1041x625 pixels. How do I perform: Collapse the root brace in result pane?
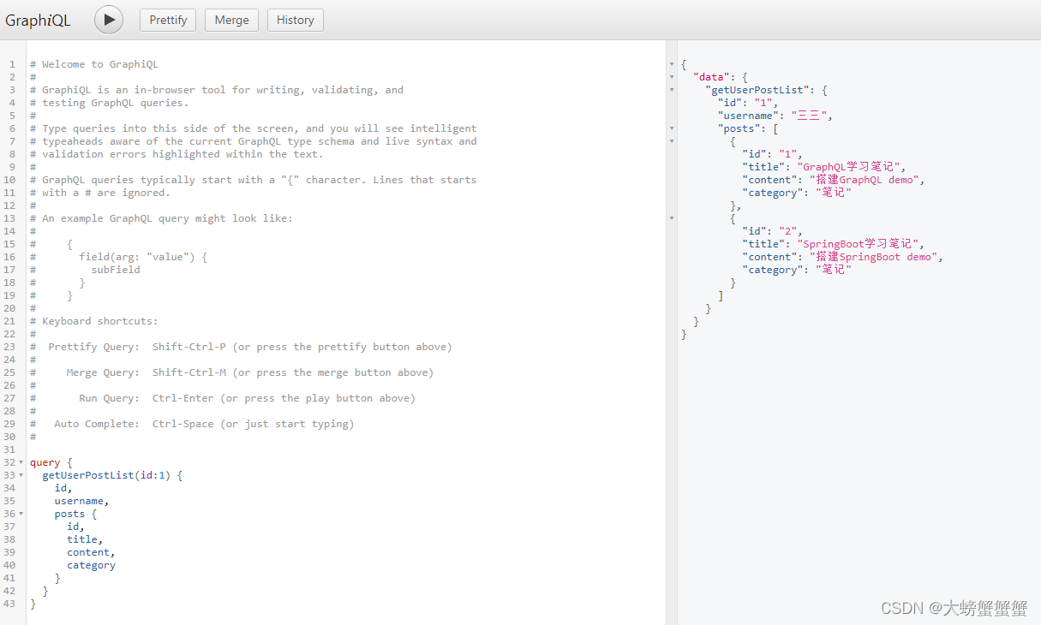(x=672, y=64)
